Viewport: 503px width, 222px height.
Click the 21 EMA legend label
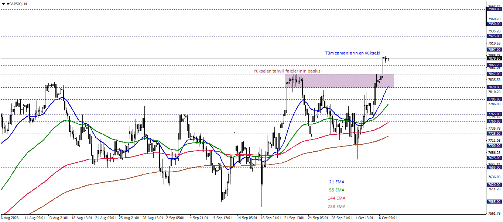(336, 182)
